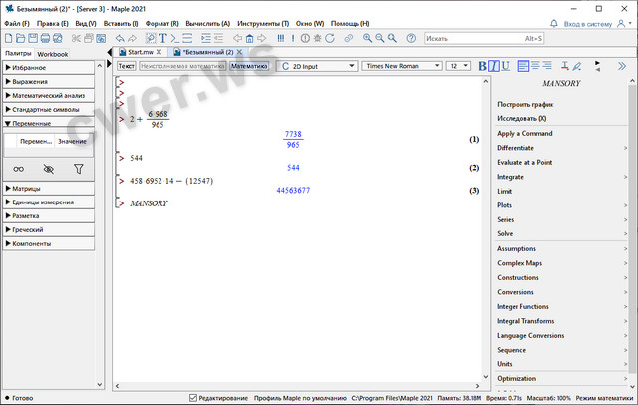Viewport: 638px width, 405px height.
Task: Insert text region with the T icon
Action: pyautogui.click(x=162, y=38)
